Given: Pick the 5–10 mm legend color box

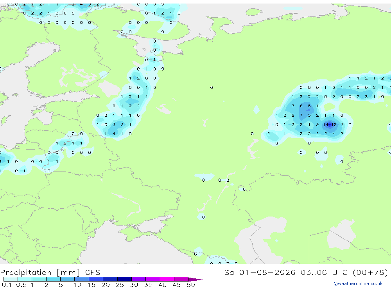Looking at the screenshot, I should click(67, 279).
